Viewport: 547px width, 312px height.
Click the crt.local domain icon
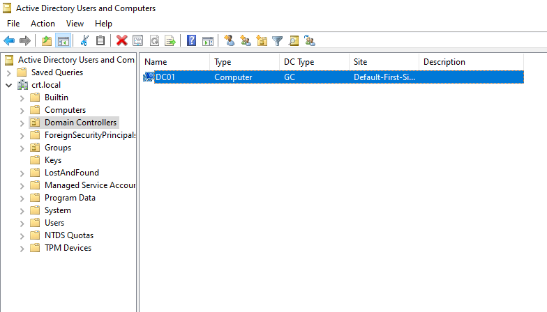[22, 85]
